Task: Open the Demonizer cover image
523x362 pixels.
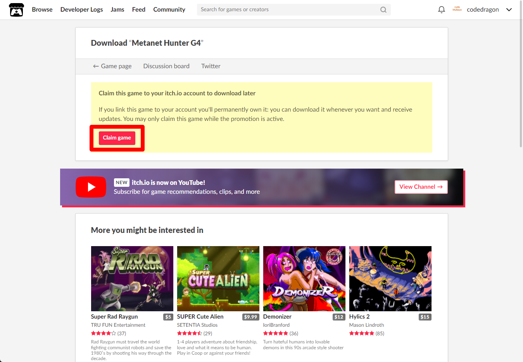Action: coord(304,279)
